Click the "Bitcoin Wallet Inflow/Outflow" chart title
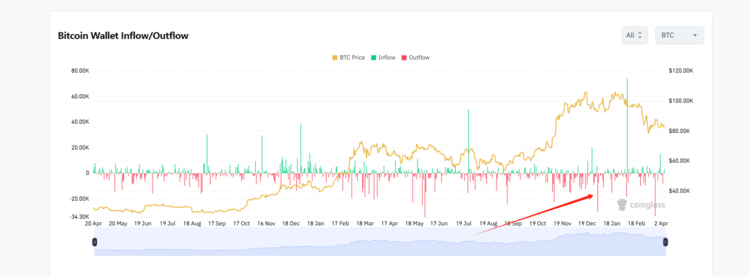This screenshot has height=277, width=749. tap(123, 35)
